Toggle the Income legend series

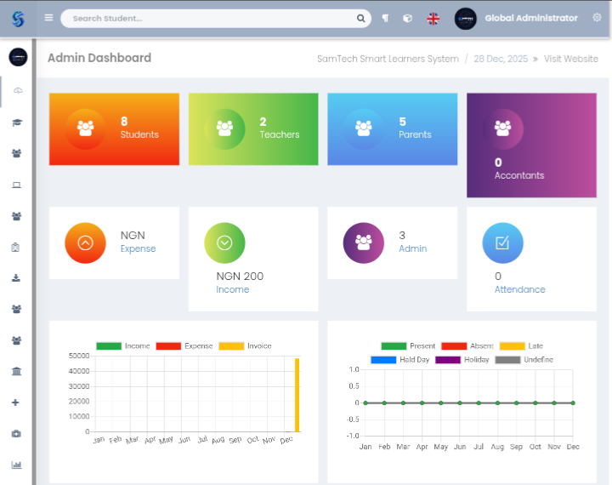click(x=123, y=345)
